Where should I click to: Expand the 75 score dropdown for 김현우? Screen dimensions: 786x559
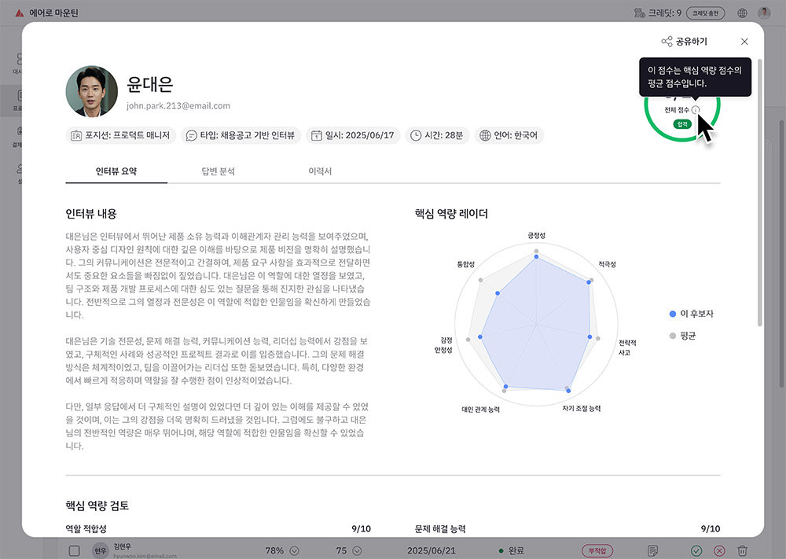point(354,550)
